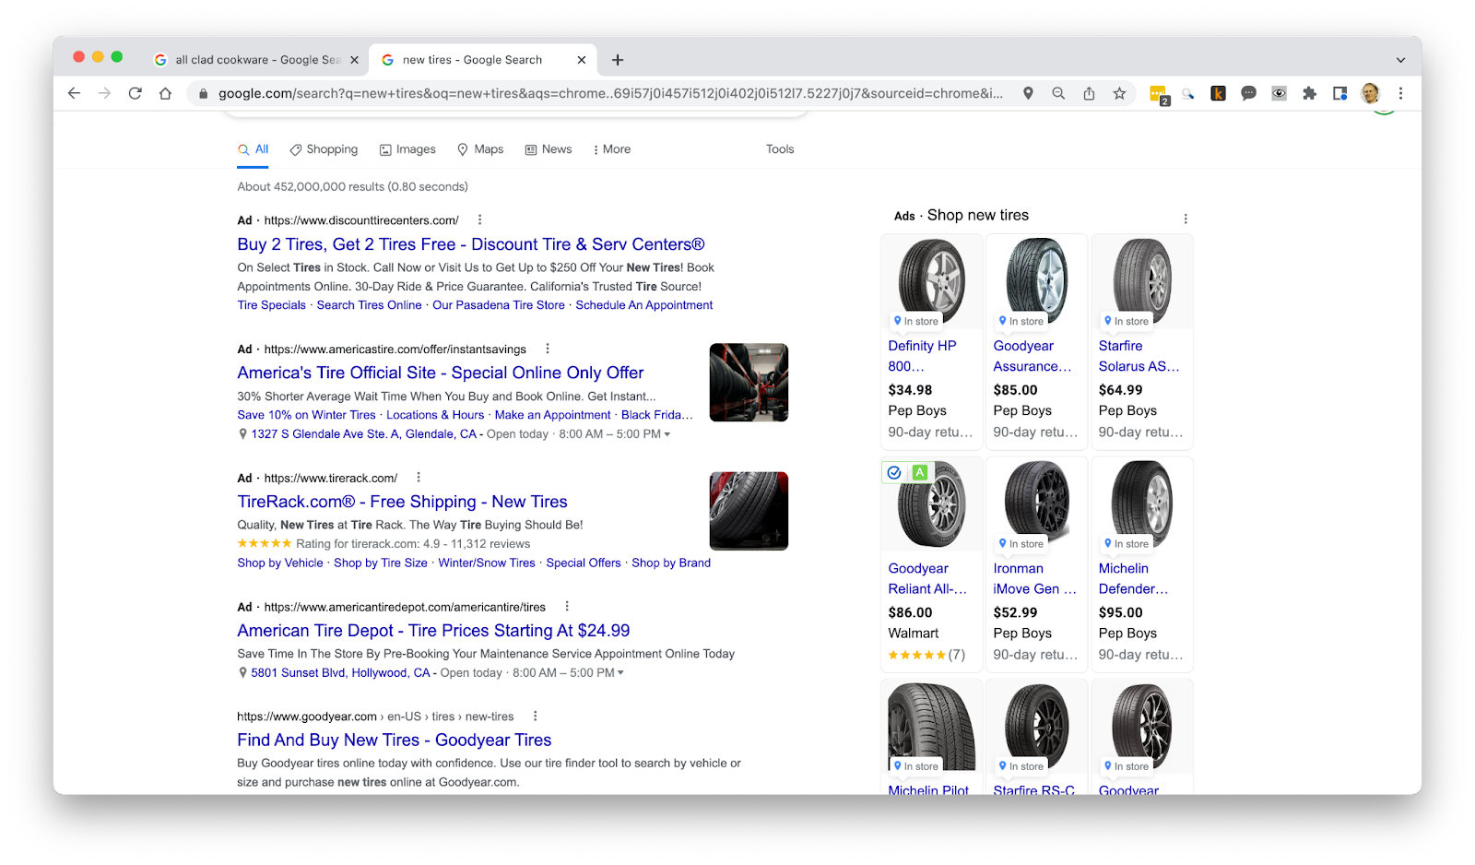
Task: Select the All results tab
Action: (x=253, y=149)
